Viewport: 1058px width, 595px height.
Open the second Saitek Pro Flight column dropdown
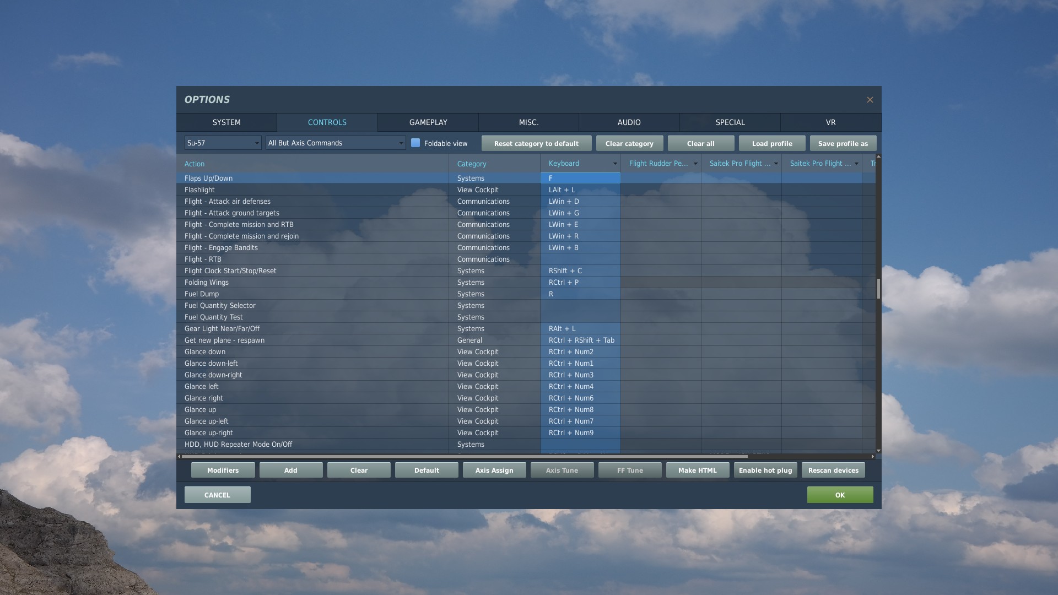coord(856,164)
